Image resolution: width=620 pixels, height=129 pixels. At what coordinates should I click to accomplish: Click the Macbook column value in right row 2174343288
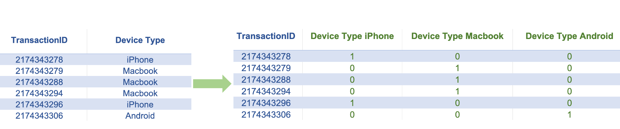tap(457, 80)
